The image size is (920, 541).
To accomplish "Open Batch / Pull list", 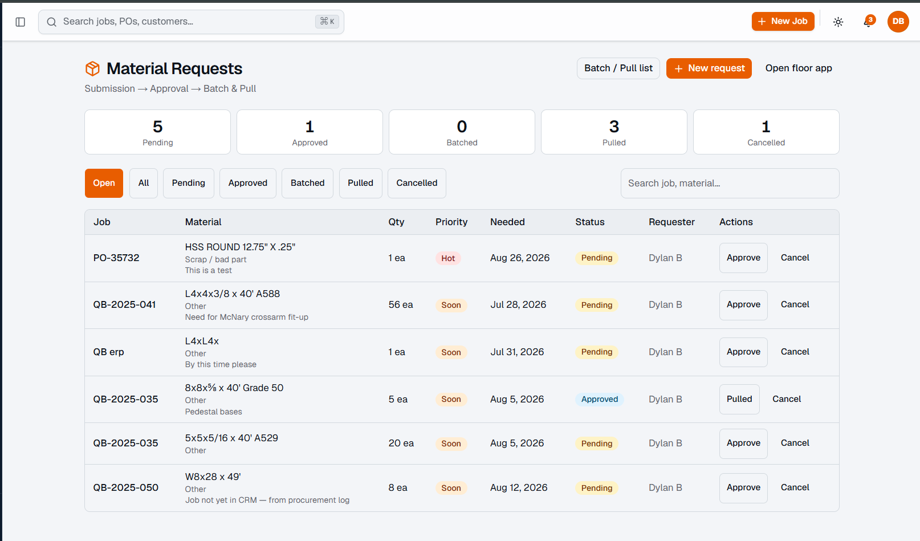I will tap(618, 68).
